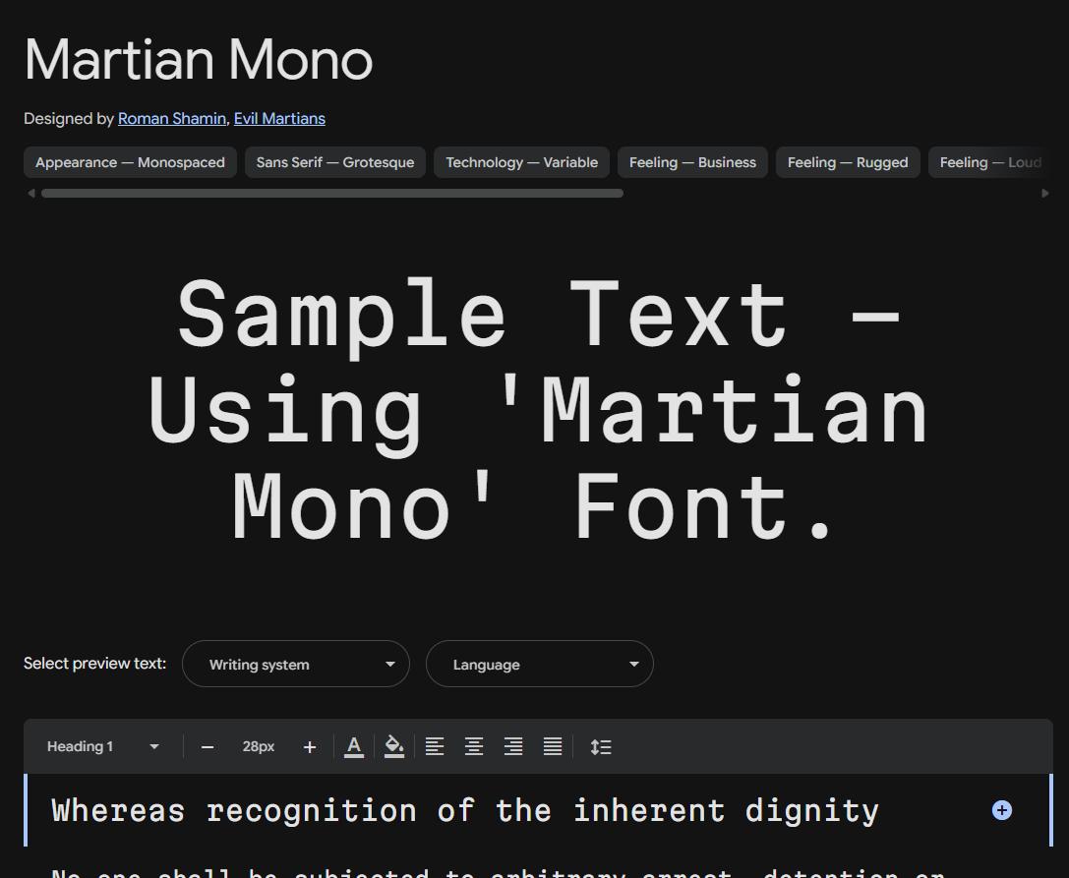Open line spacing options
Image resolution: width=1069 pixels, height=878 pixels.
click(601, 747)
